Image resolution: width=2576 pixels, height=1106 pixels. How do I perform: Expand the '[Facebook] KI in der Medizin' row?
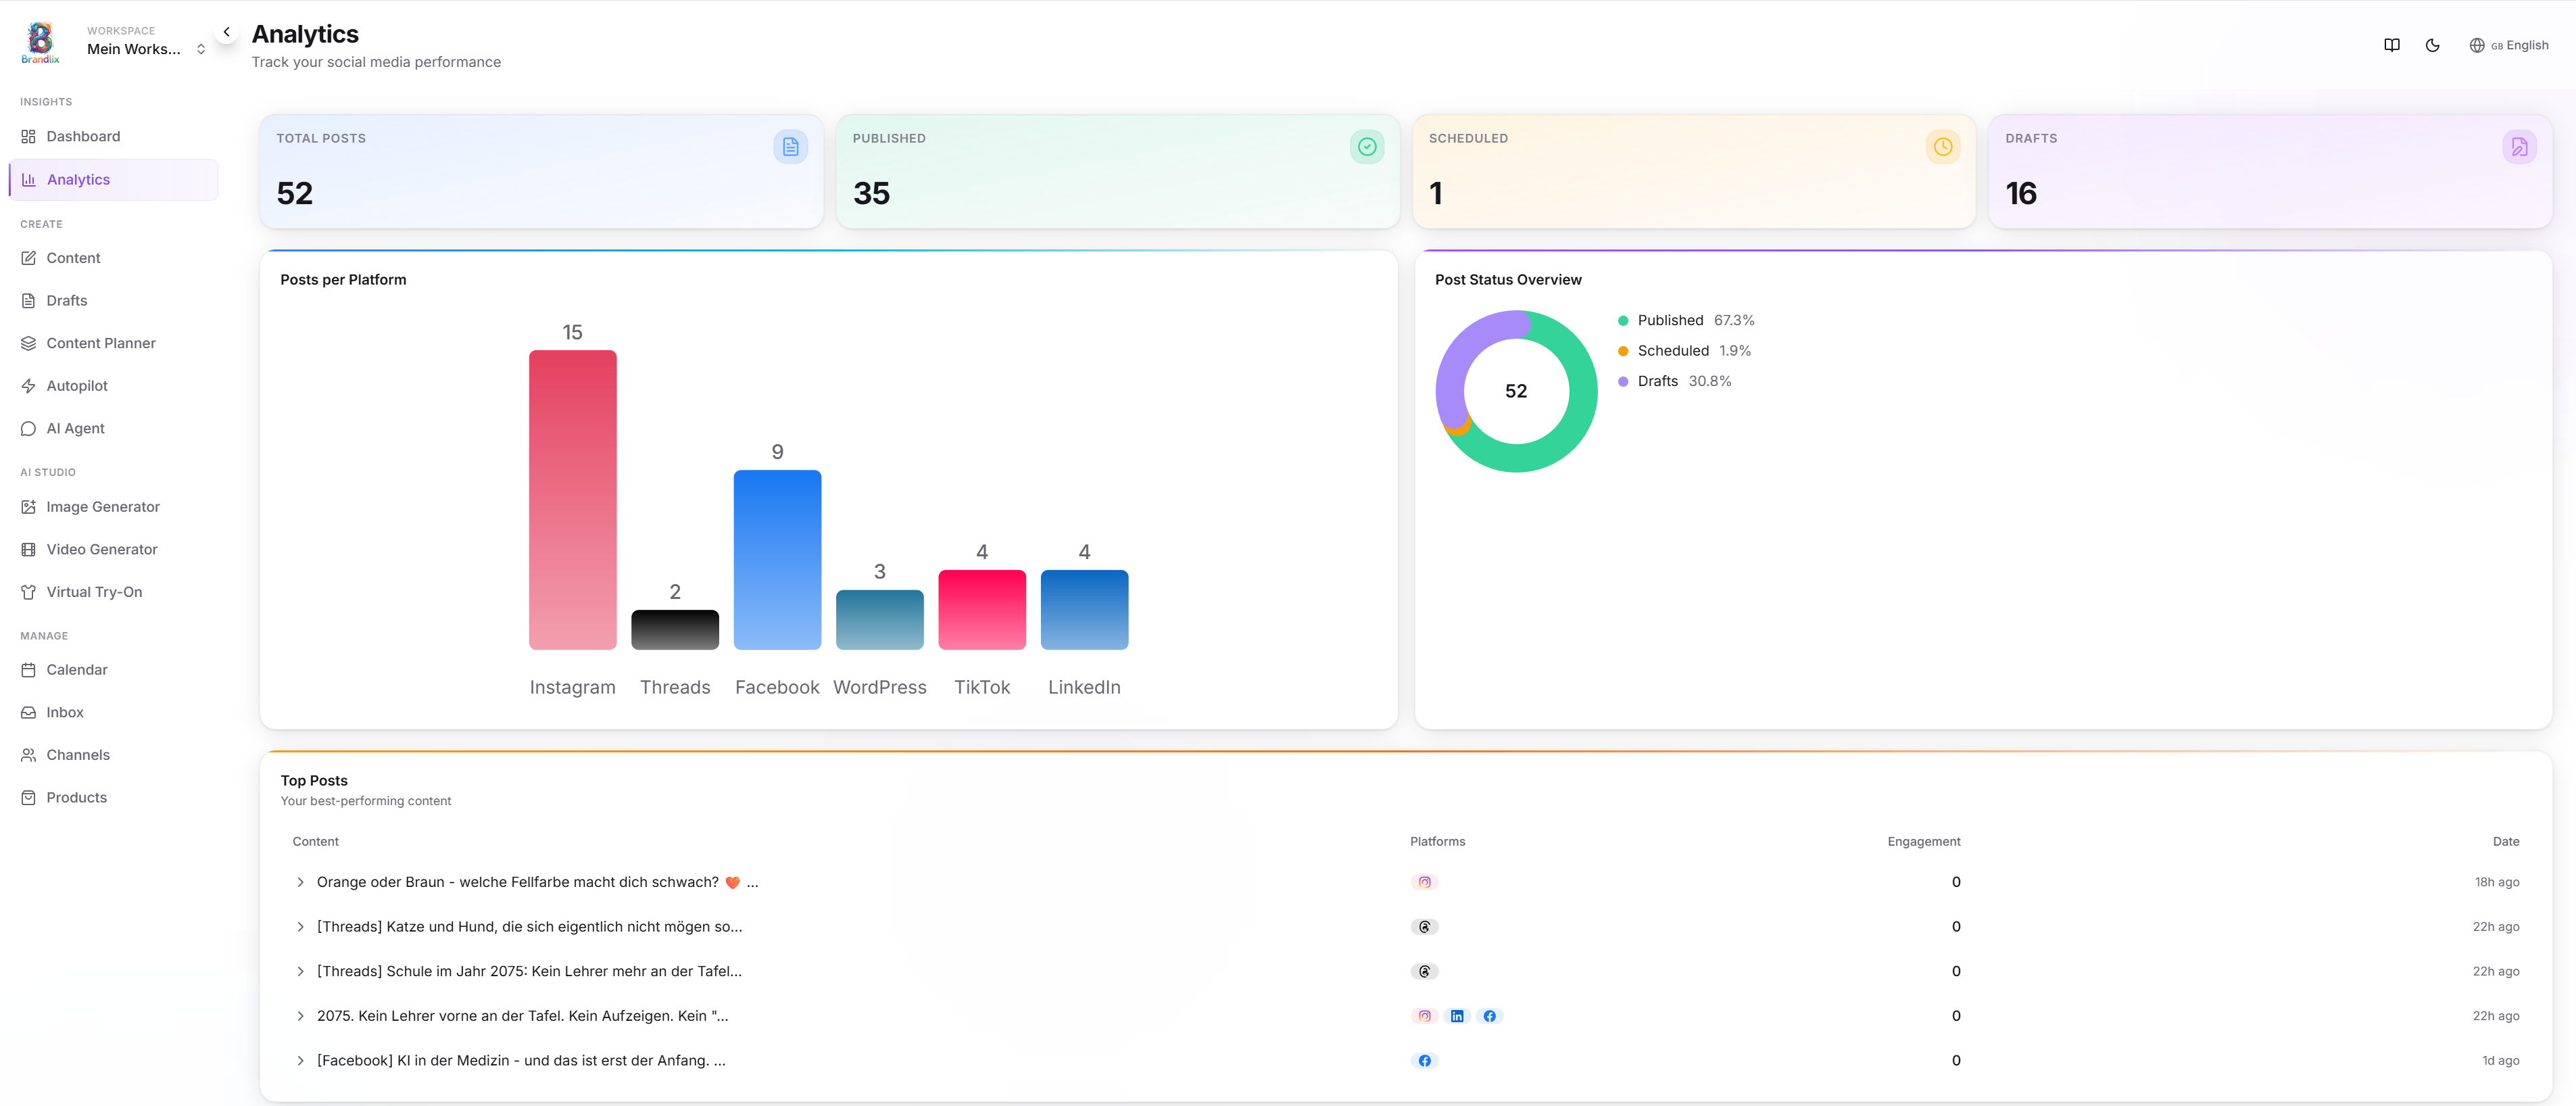click(300, 1060)
